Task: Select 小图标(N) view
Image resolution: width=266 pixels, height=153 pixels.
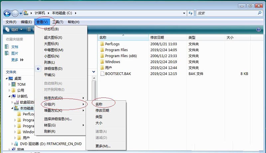Action: point(52,56)
